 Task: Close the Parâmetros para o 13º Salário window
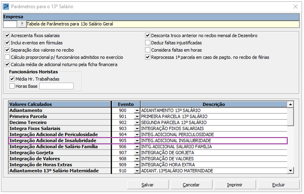[295, 7]
